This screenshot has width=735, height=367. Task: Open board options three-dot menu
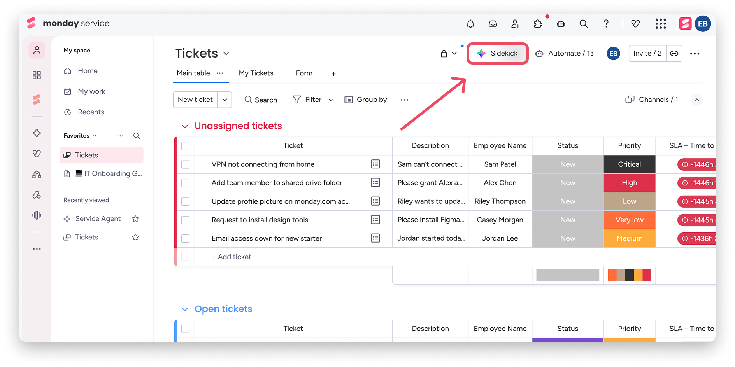pyautogui.click(x=695, y=54)
